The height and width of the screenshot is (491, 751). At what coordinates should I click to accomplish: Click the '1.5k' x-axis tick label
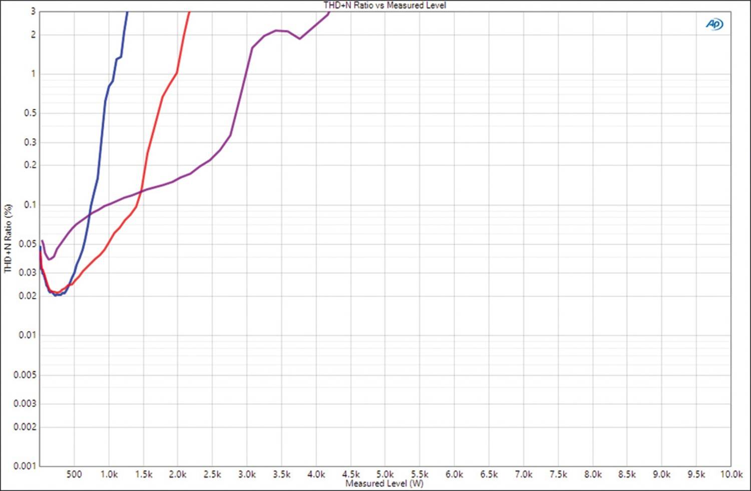143,474
